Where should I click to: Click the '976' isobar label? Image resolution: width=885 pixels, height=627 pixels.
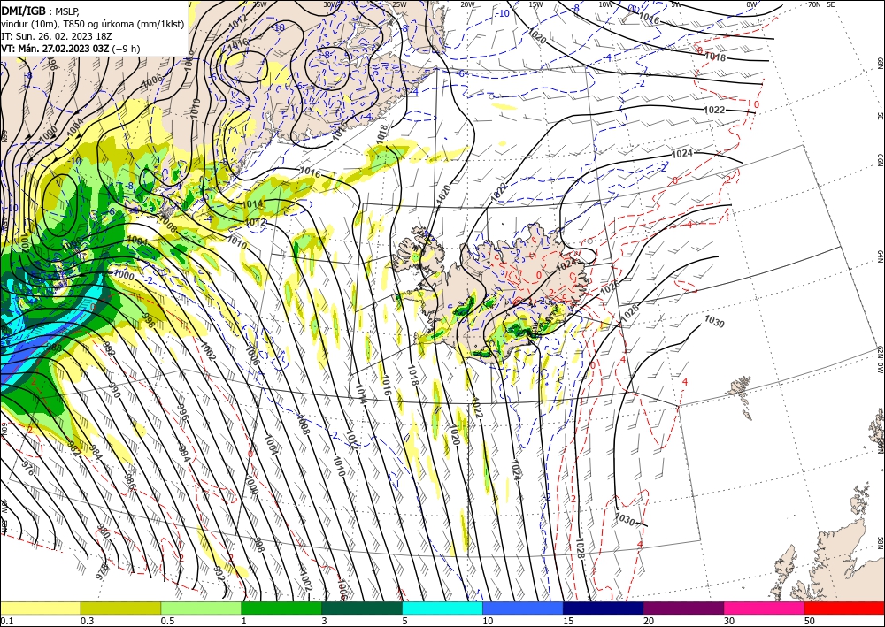(x=27, y=468)
